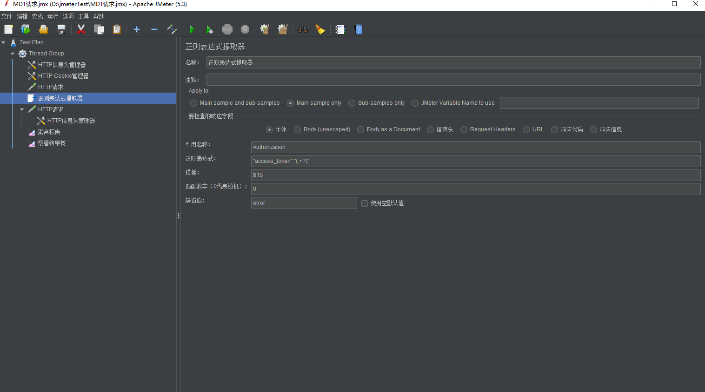Click the New test plan icon
The image size is (705, 392).
[x=8, y=29]
